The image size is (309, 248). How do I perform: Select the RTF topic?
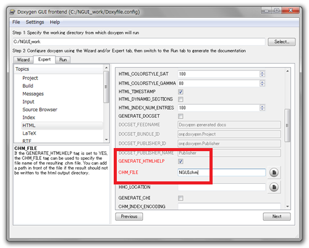pyautogui.click(x=27, y=141)
